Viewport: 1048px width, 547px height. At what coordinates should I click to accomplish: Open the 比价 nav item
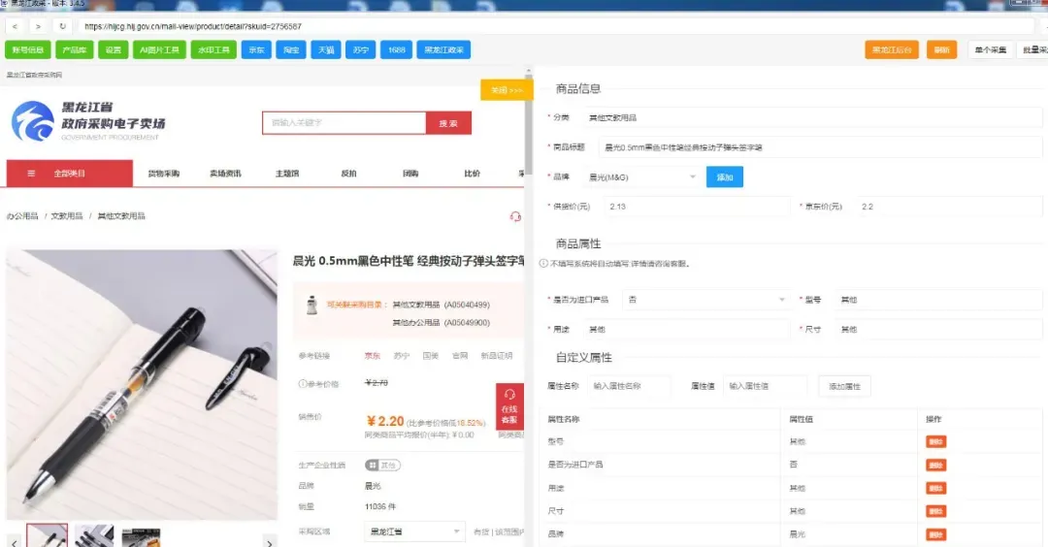472,174
